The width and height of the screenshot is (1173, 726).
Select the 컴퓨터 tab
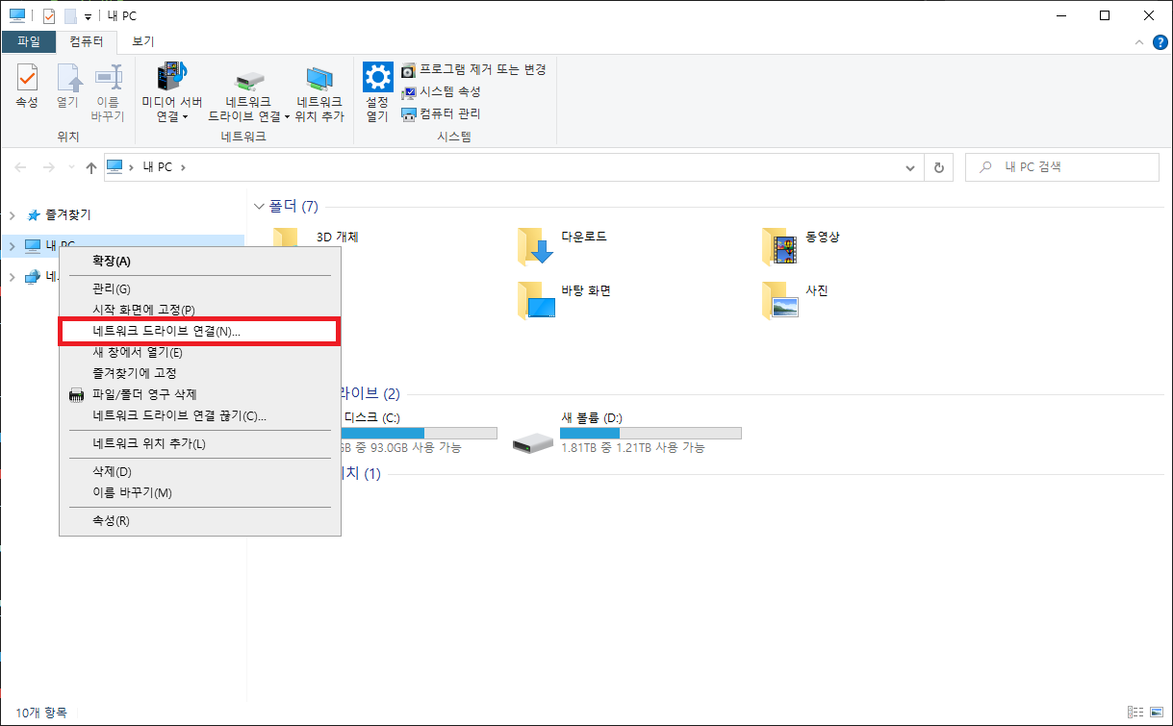(x=87, y=41)
